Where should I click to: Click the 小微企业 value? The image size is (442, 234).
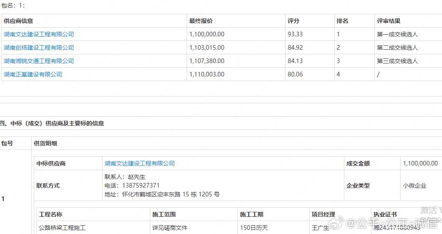pyautogui.click(x=414, y=186)
